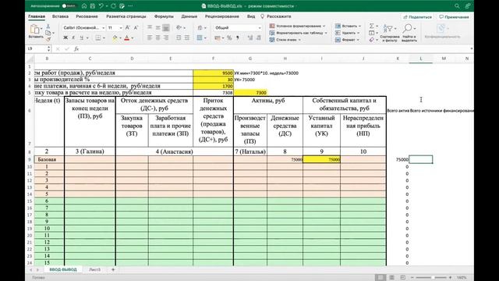Click the Decrease Font Size icon
Screen dimensions: 499x281
(x=136, y=28)
